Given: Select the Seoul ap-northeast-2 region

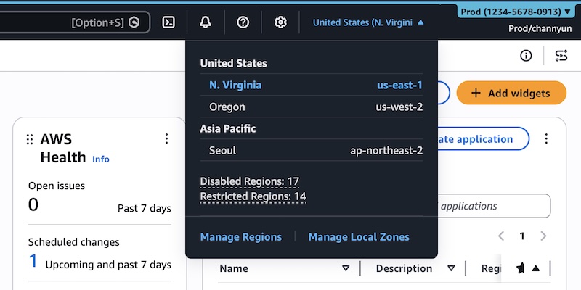Looking at the screenshot, I should tap(312, 151).
